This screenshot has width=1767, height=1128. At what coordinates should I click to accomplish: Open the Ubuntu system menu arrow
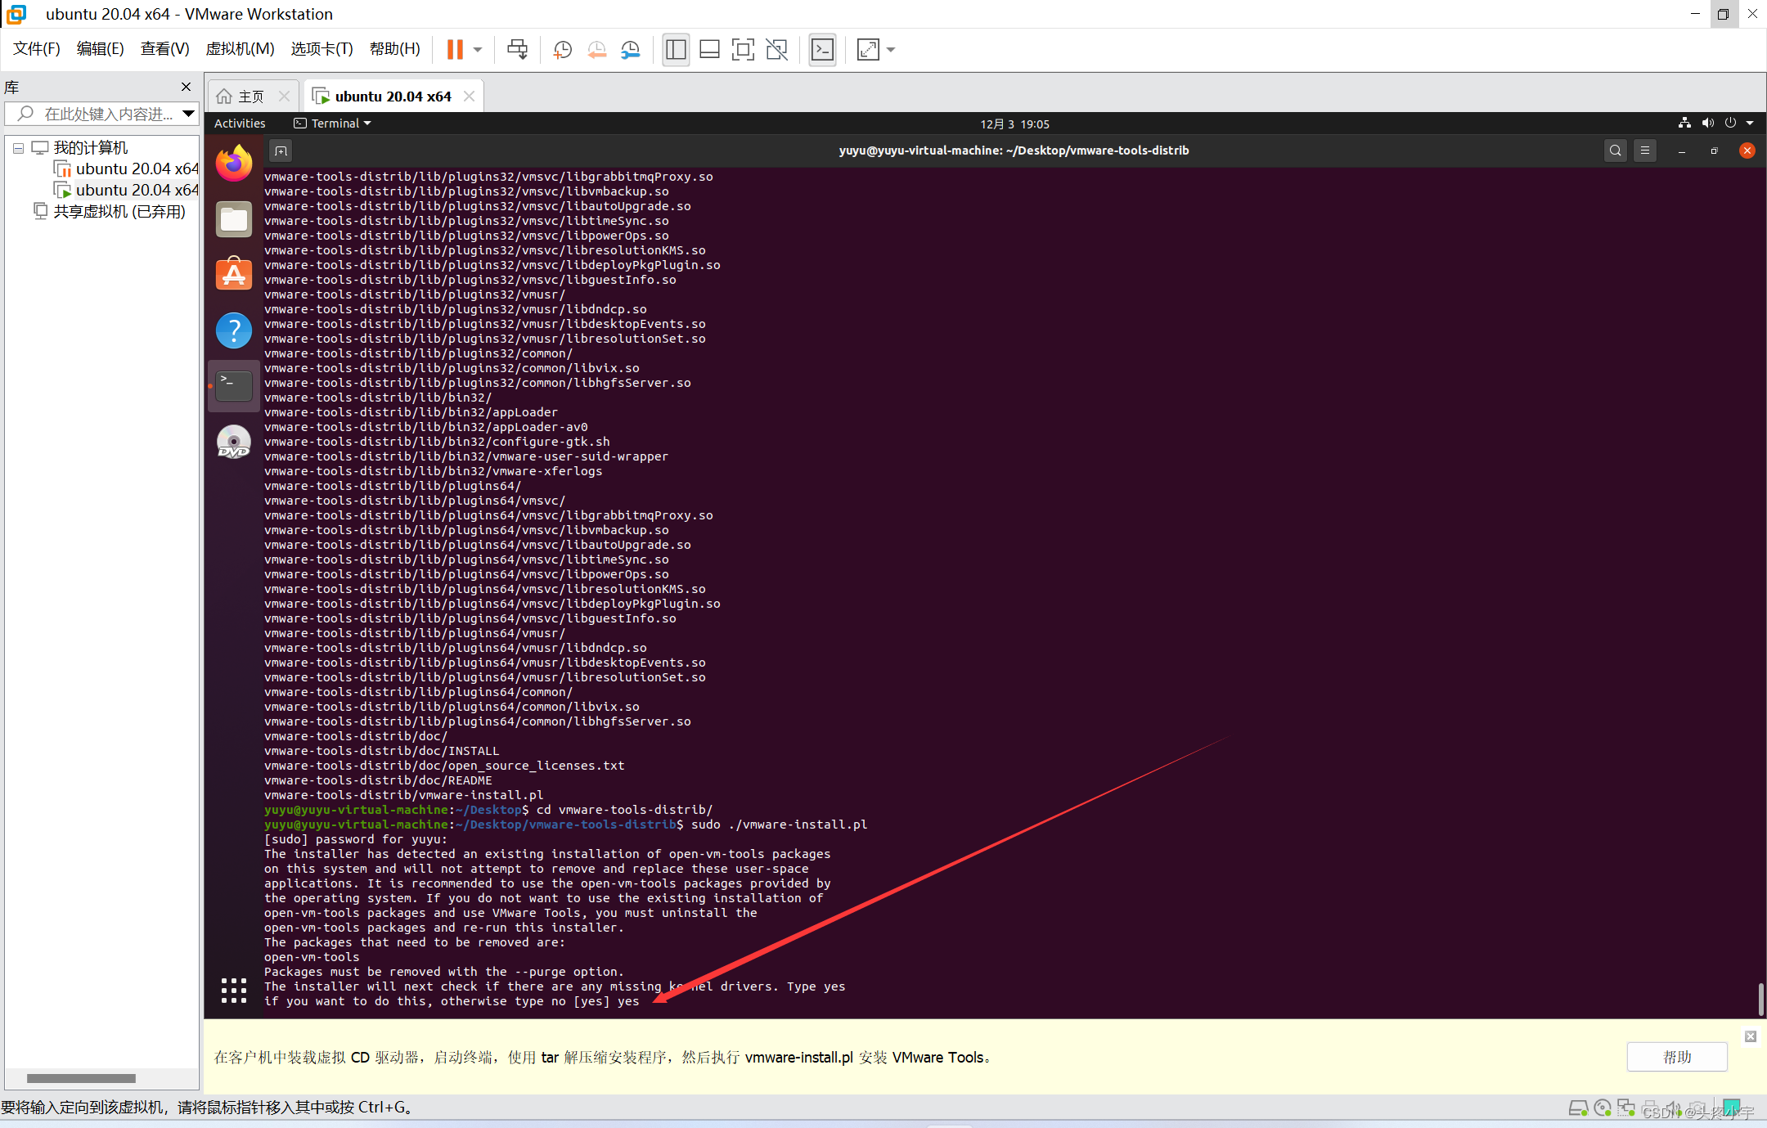tap(1750, 124)
